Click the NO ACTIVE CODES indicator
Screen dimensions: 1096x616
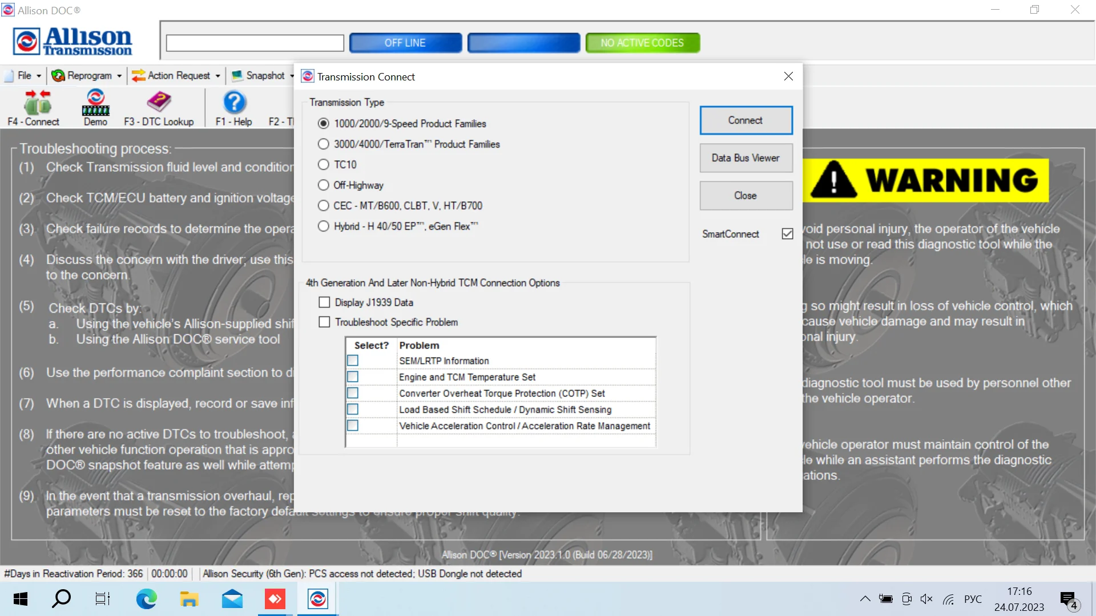click(x=642, y=43)
